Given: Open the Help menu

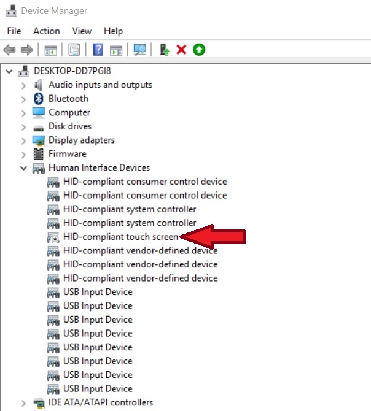Looking at the screenshot, I should (114, 31).
